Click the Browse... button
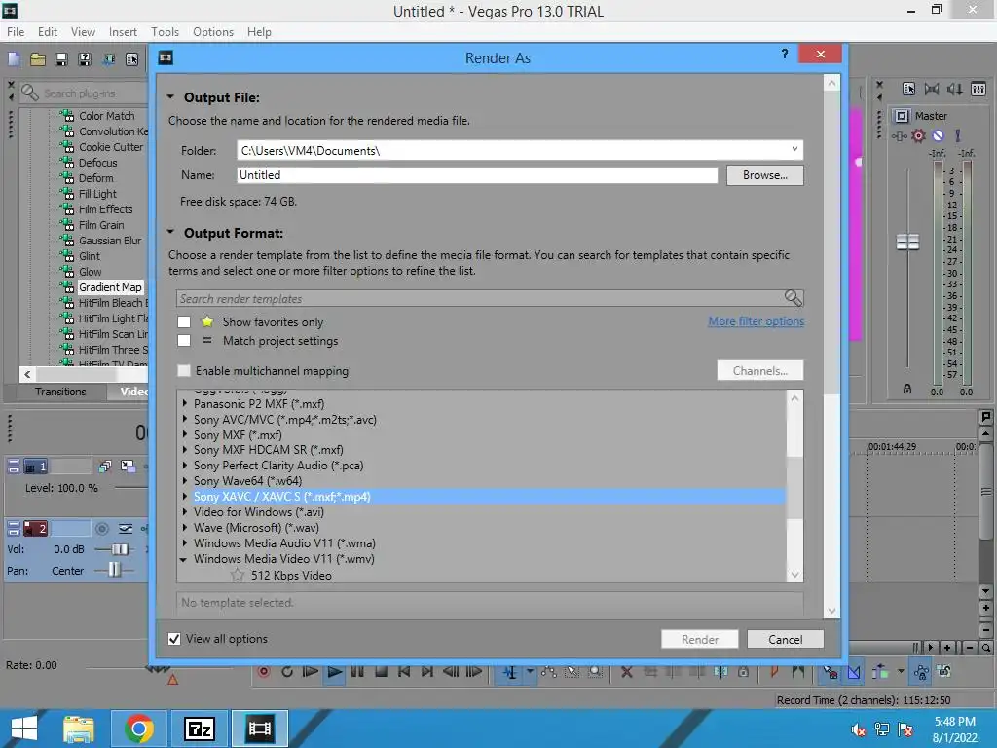 click(x=765, y=175)
